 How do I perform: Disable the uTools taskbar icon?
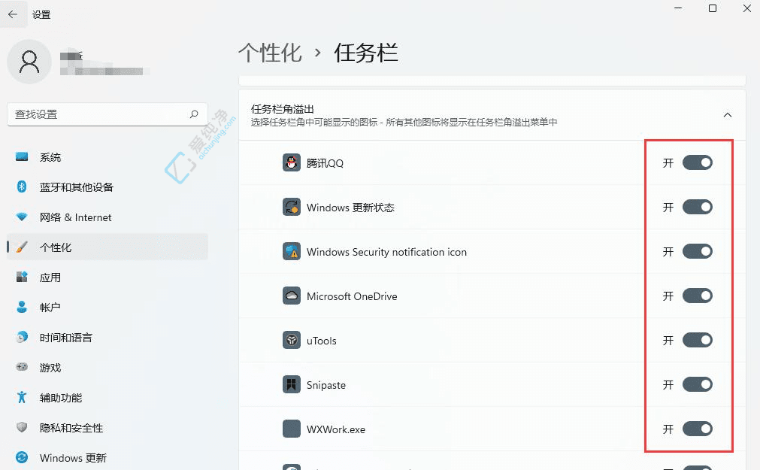(x=698, y=340)
